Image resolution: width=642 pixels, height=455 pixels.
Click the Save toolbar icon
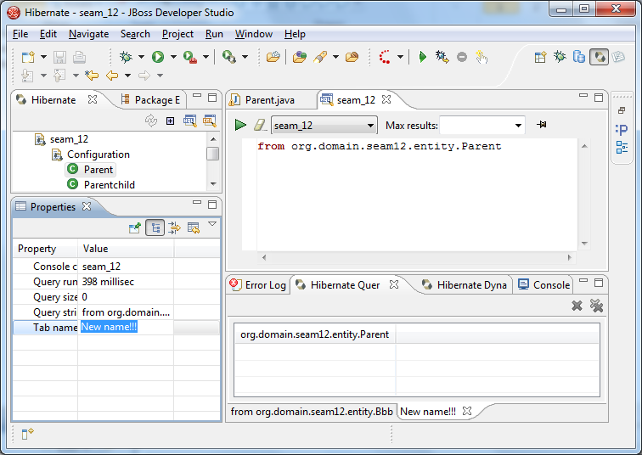click(x=59, y=57)
